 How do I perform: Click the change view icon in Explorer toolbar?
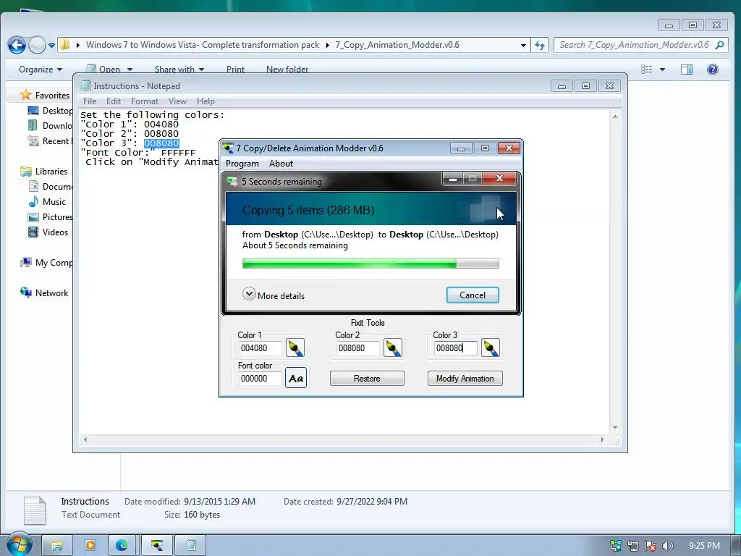pos(646,69)
